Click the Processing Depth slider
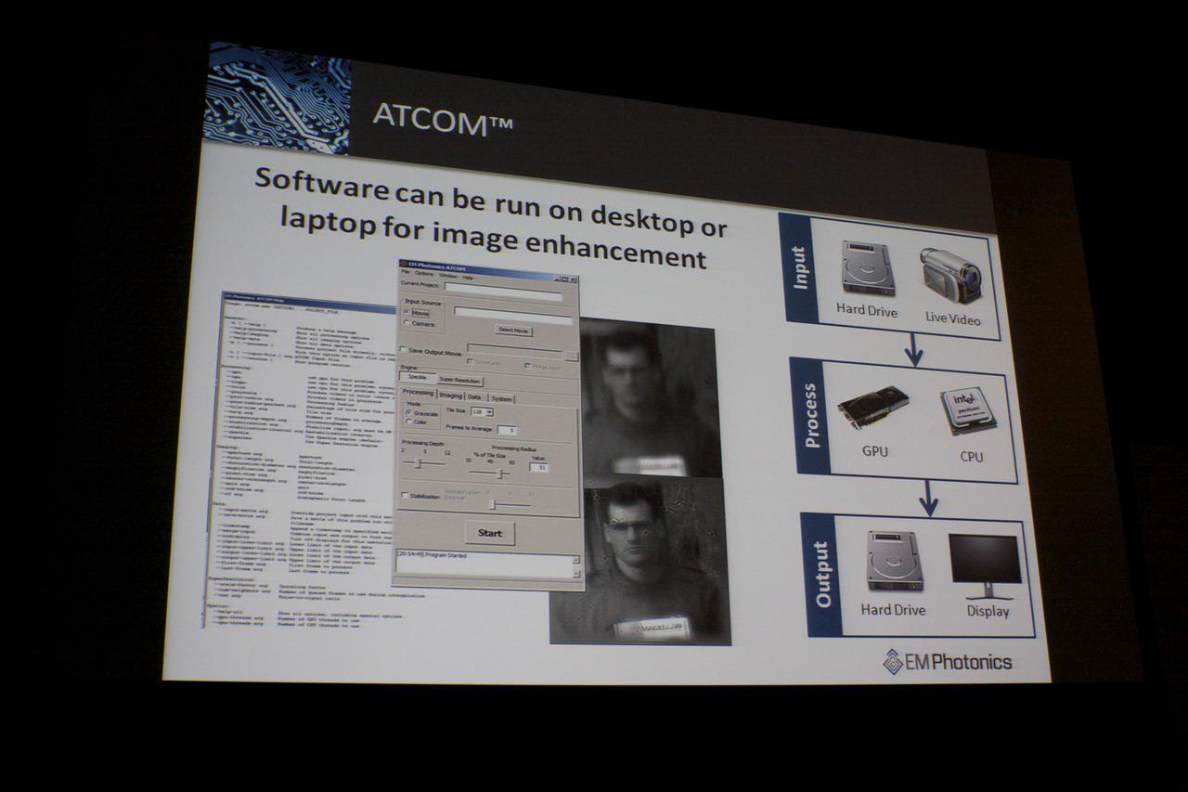The width and height of the screenshot is (1188, 792). coord(424,463)
